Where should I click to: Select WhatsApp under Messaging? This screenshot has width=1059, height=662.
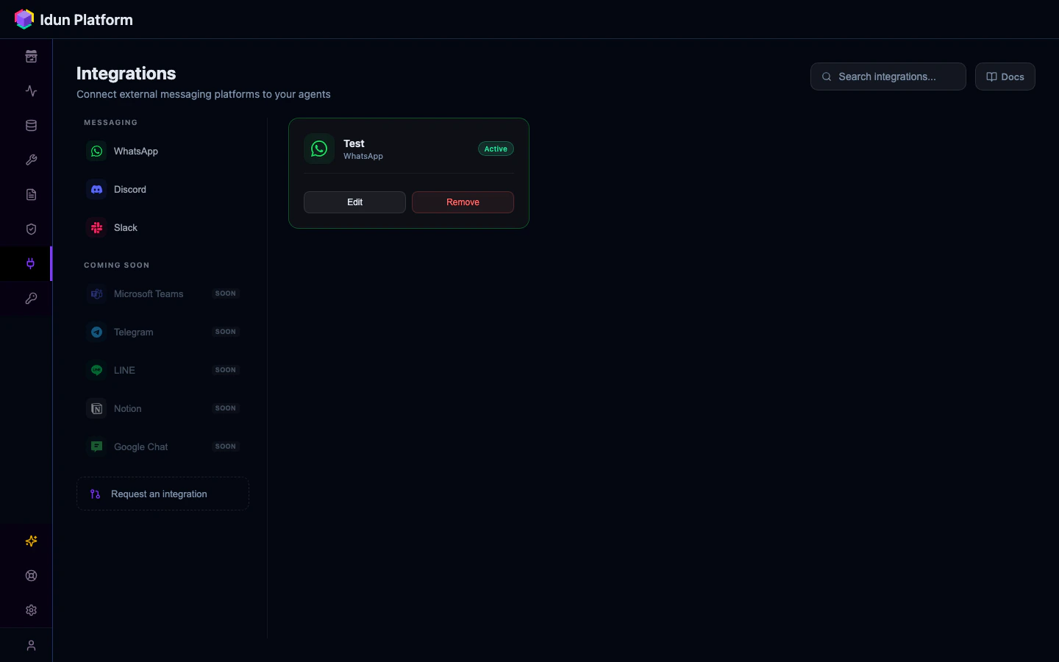pos(135,152)
